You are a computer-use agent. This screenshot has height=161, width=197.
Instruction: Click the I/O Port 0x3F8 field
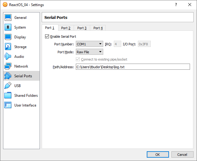click(144, 44)
